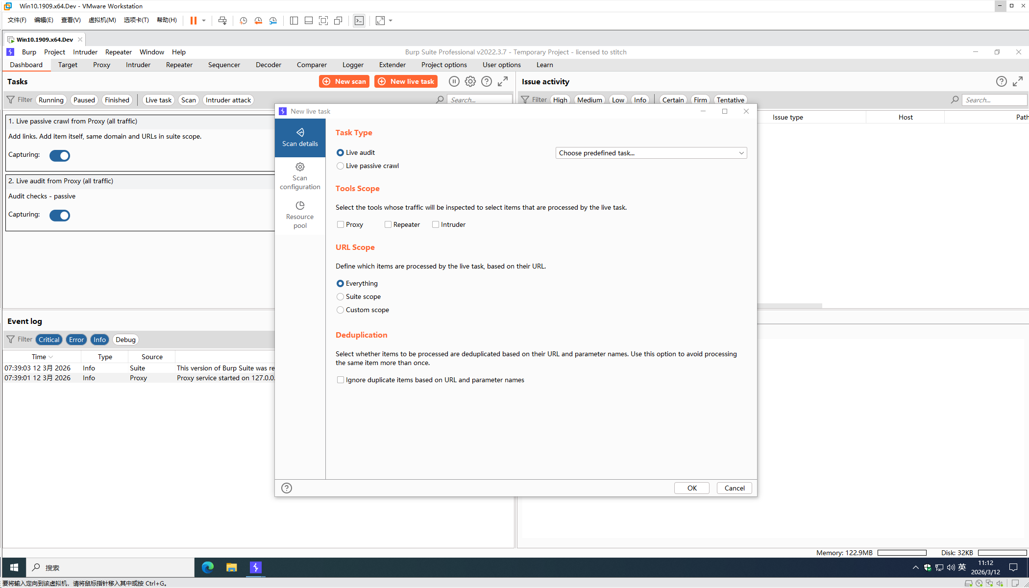The image size is (1029, 588).
Task: Click the Time column sort arrow
Action: coord(51,357)
